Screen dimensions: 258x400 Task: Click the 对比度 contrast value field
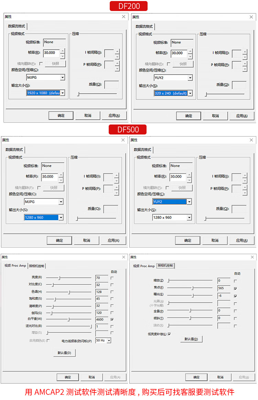tap(102, 285)
